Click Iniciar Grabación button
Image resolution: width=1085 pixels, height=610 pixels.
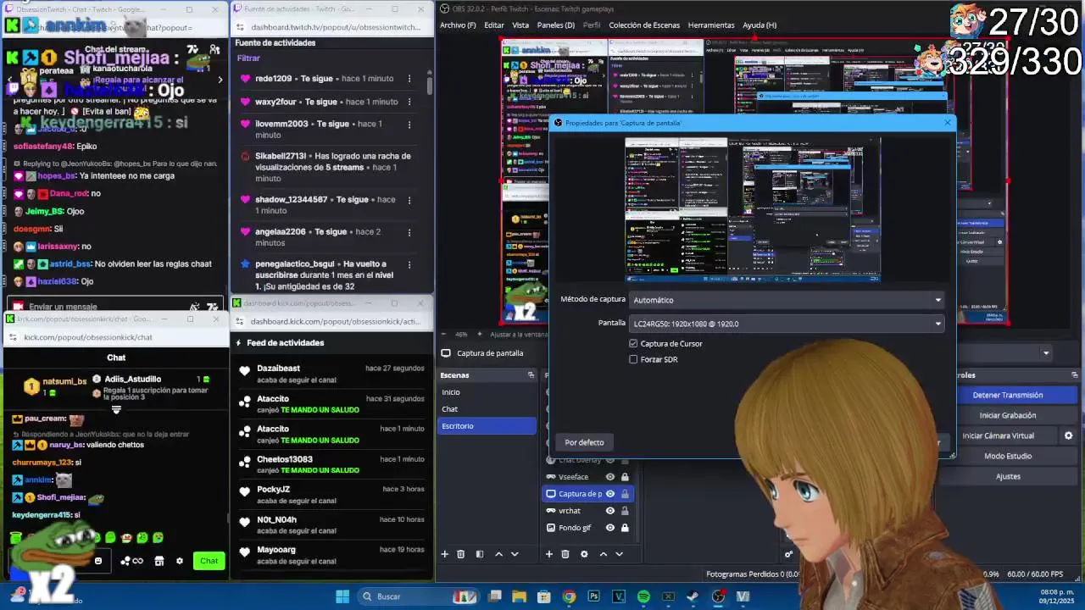[1008, 415]
